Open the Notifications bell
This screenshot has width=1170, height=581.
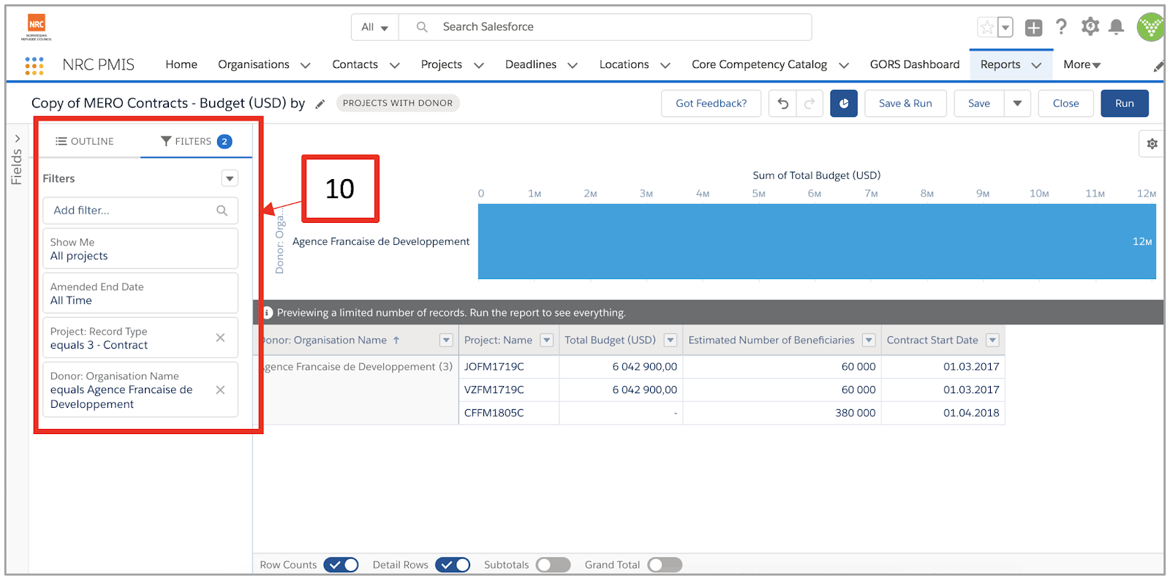(x=1116, y=27)
